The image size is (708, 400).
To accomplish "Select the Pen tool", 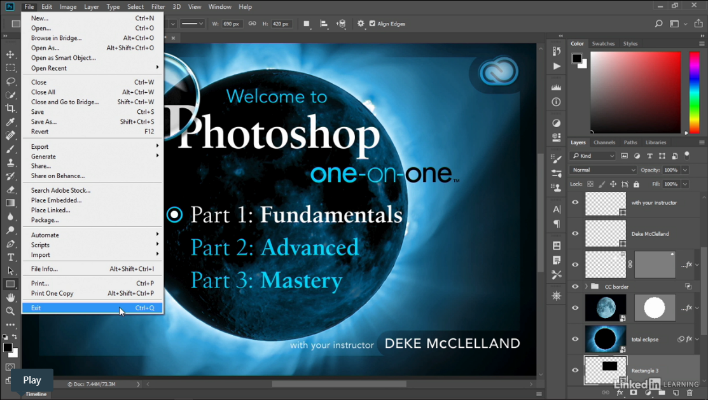I will point(10,244).
